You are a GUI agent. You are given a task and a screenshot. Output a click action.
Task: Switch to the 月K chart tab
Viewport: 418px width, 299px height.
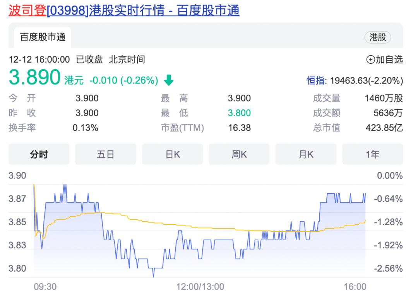pyautogui.click(x=306, y=154)
